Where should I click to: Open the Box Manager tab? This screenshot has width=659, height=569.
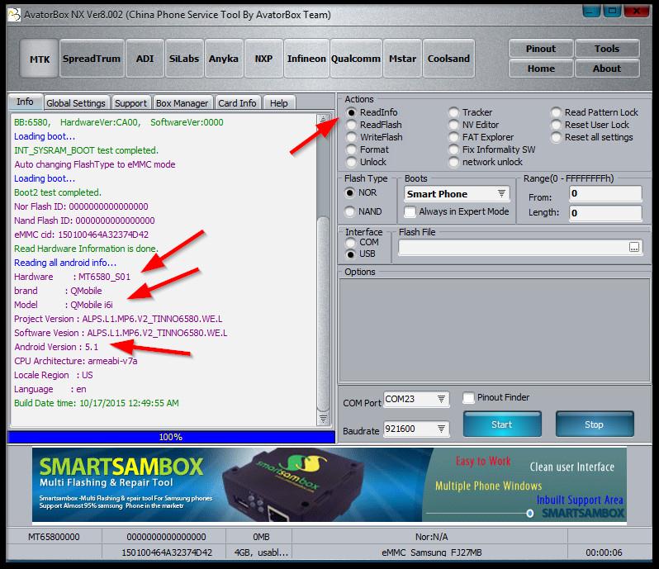(x=182, y=103)
